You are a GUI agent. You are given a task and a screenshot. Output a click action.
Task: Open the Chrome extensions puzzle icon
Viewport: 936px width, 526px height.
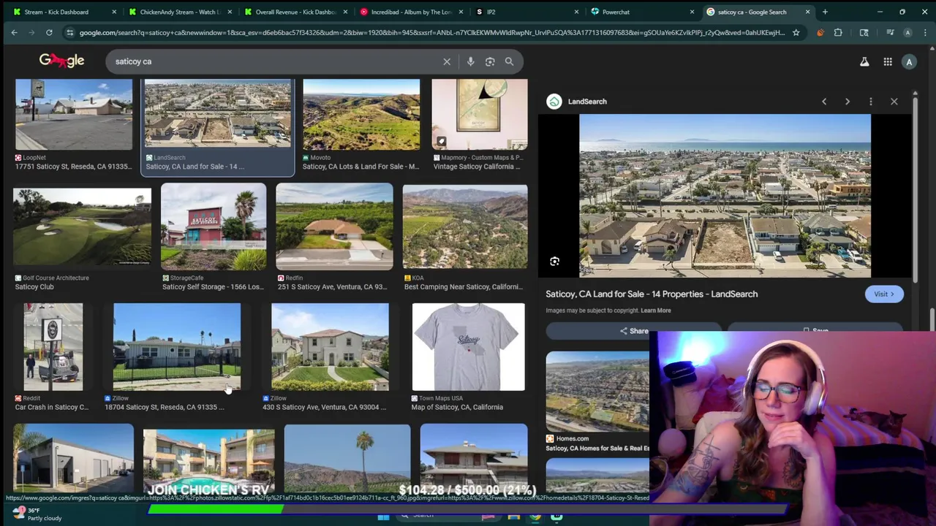(x=838, y=32)
